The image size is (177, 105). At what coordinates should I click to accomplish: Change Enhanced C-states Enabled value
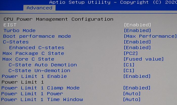tap(137, 48)
